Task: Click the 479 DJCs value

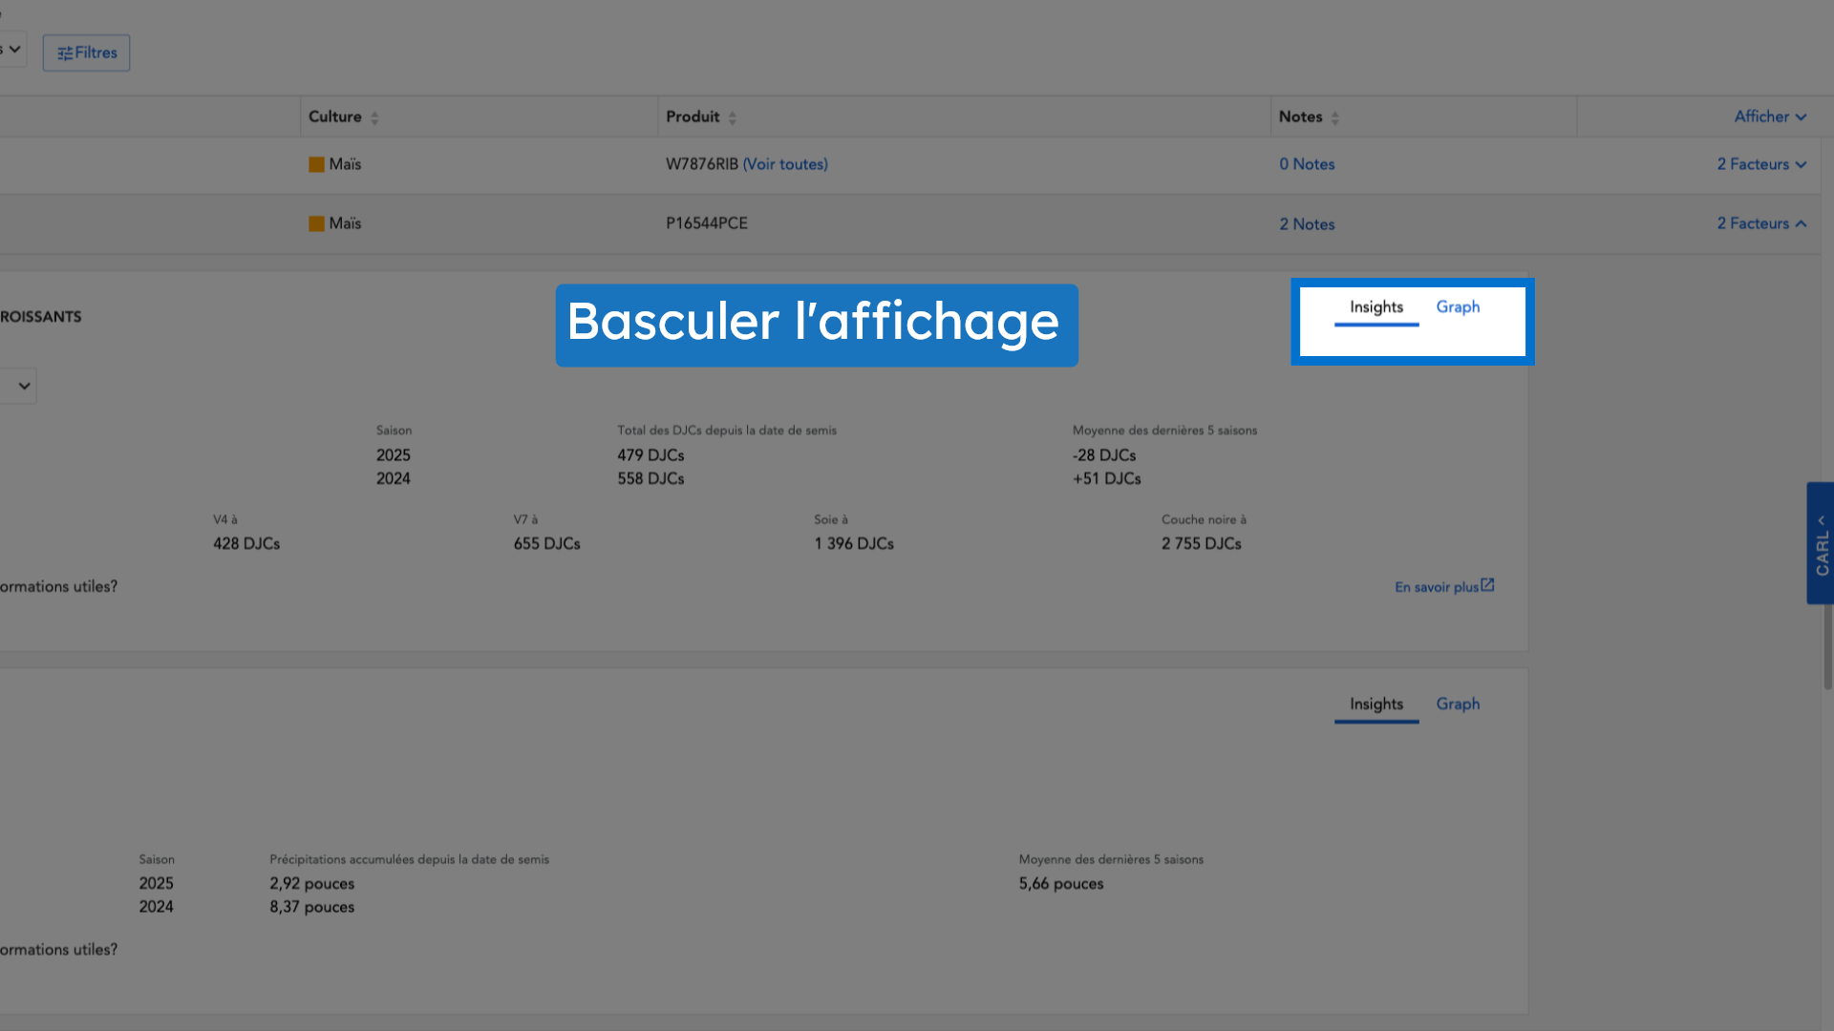Action: point(650,455)
